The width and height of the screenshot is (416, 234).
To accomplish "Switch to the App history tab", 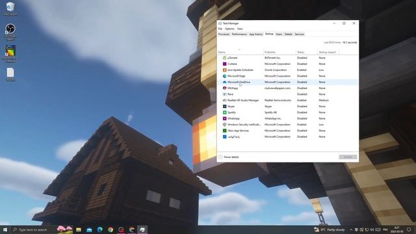I will pyautogui.click(x=255, y=34).
